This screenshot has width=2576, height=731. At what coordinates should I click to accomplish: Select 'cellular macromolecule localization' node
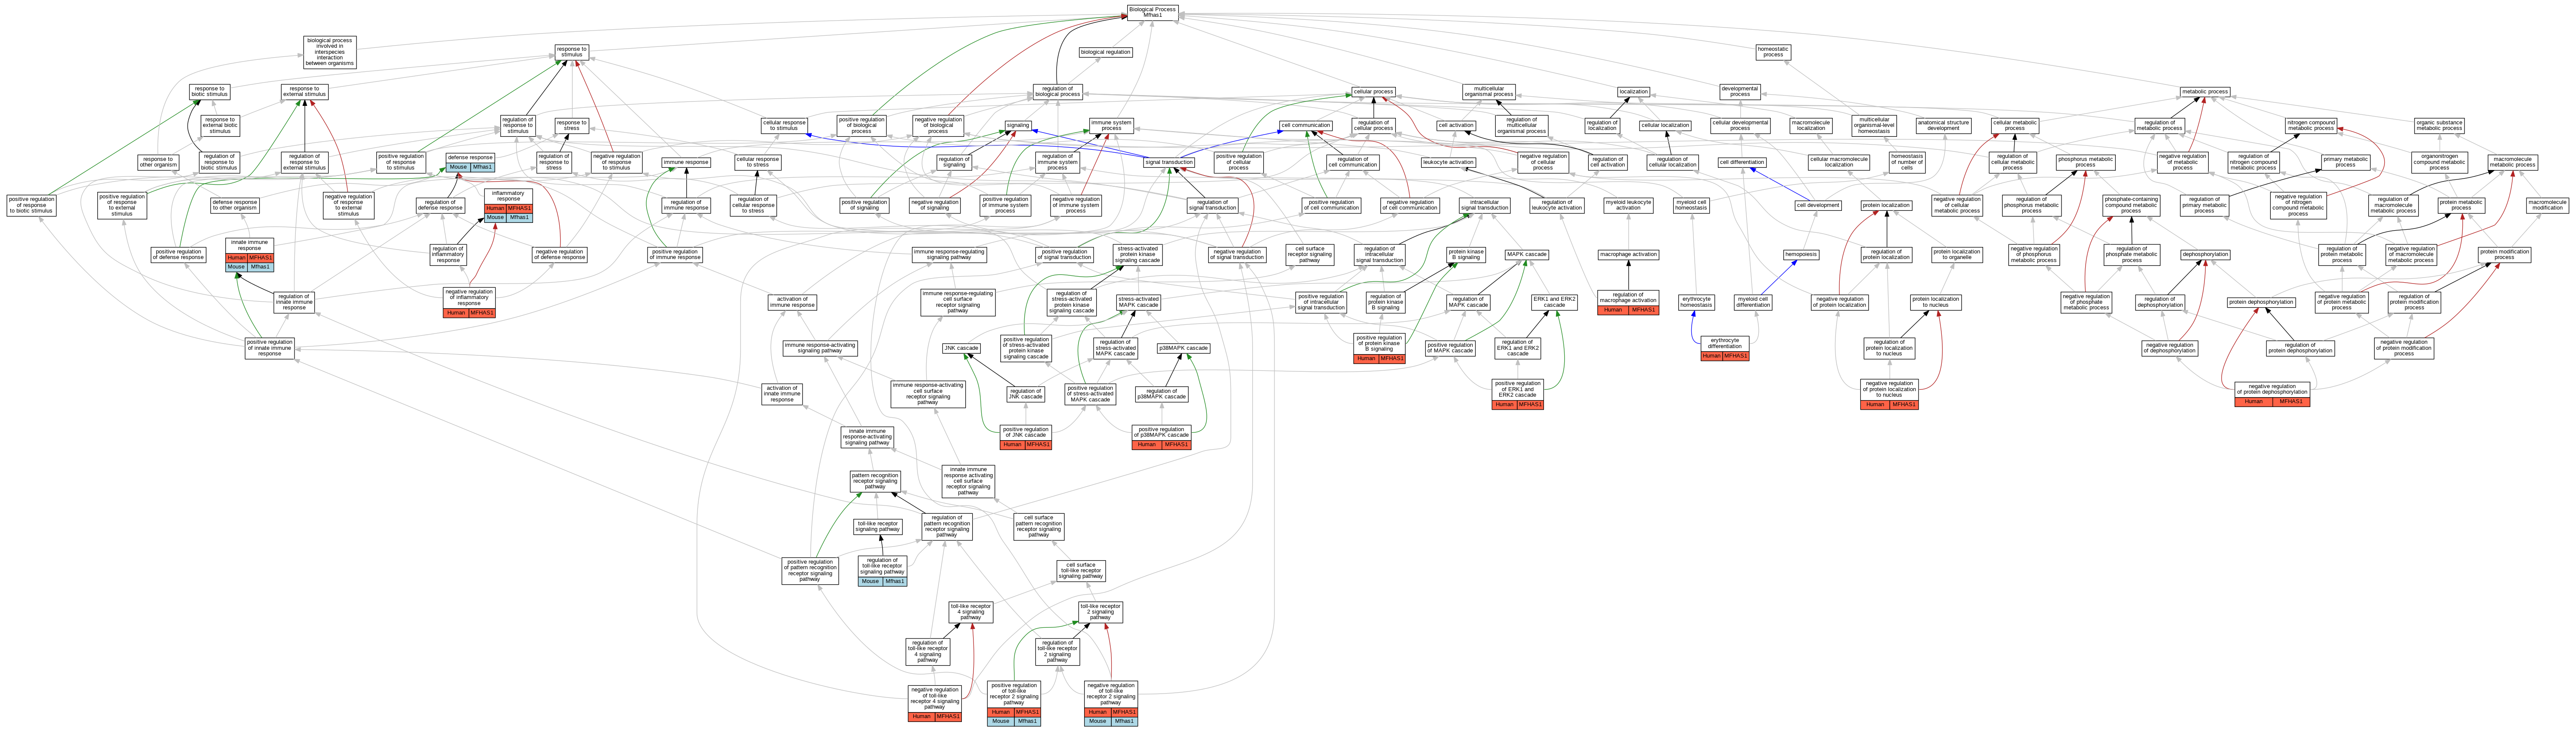click(1838, 162)
